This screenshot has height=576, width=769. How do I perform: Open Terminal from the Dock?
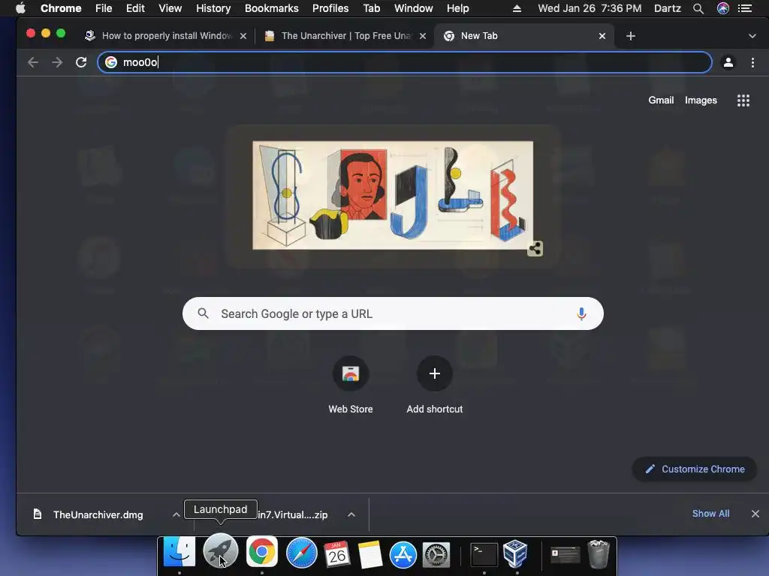484,555
